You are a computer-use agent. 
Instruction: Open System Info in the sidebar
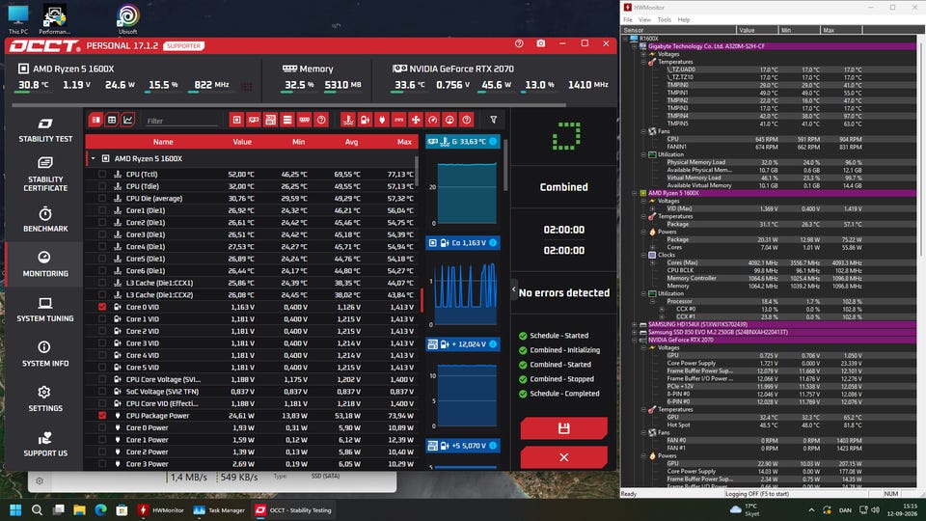tap(45, 353)
